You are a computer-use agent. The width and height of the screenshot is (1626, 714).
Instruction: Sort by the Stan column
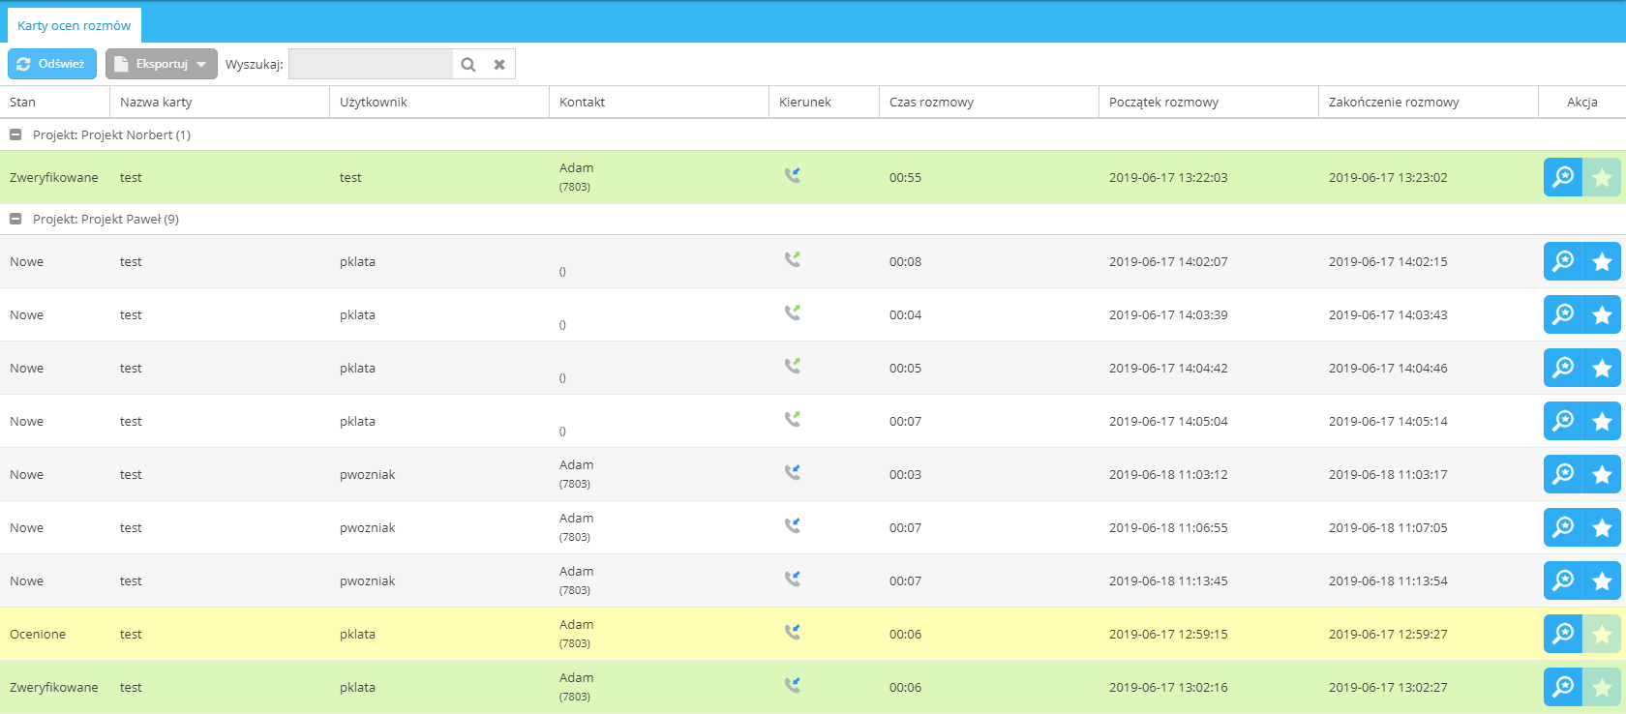point(55,102)
